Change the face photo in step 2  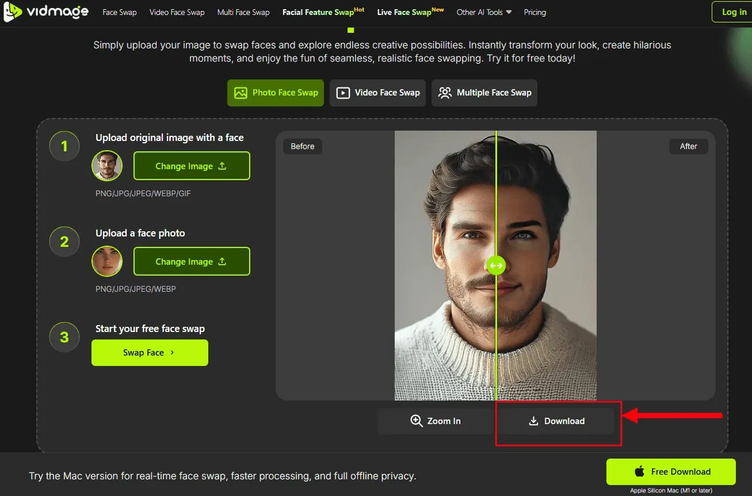(192, 261)
